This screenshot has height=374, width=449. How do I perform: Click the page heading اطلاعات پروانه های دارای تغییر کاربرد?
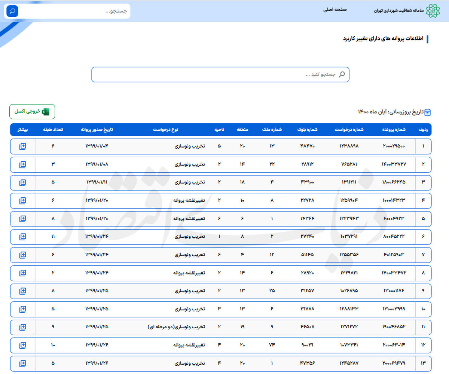(x=384, y=39)
